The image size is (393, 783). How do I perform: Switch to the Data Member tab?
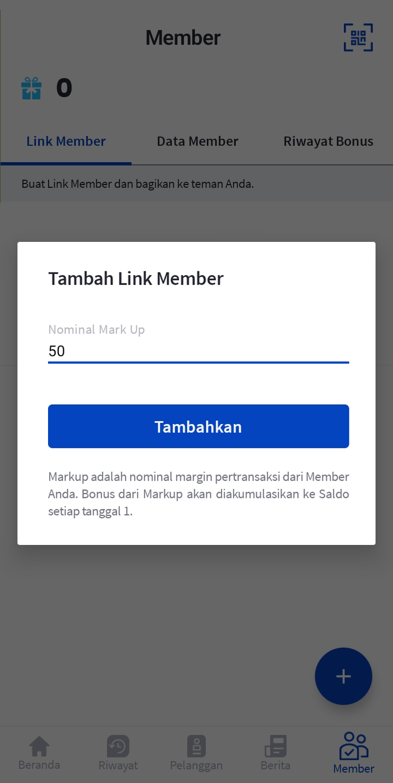pos(198,141)
